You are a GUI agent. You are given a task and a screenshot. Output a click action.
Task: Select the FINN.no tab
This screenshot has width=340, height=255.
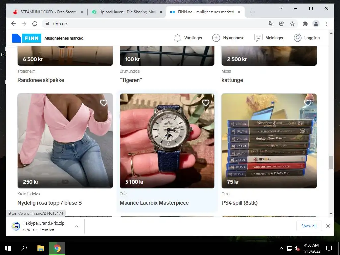pyautogui.click(x=206, y=12)
